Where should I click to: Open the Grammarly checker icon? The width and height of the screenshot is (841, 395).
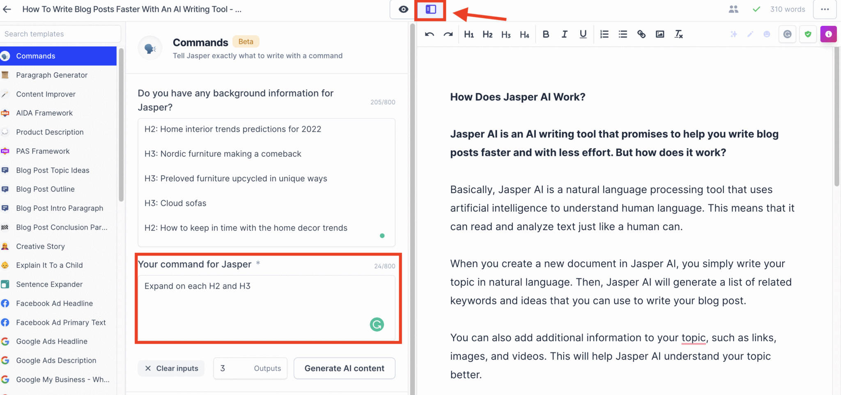point(787,34)
